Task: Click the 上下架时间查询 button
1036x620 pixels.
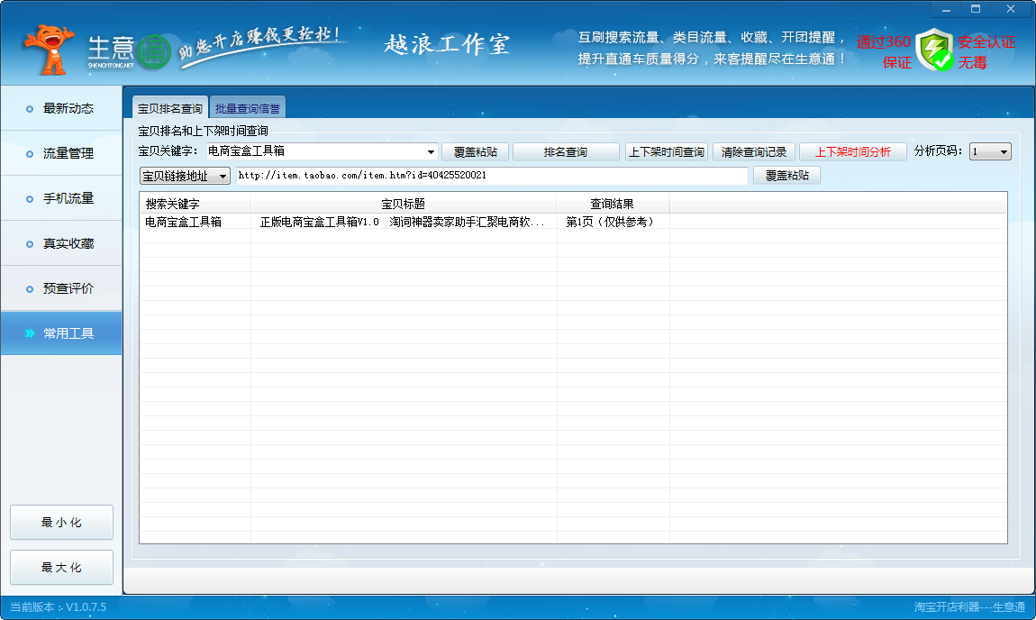Action: (x=666, y=152)
